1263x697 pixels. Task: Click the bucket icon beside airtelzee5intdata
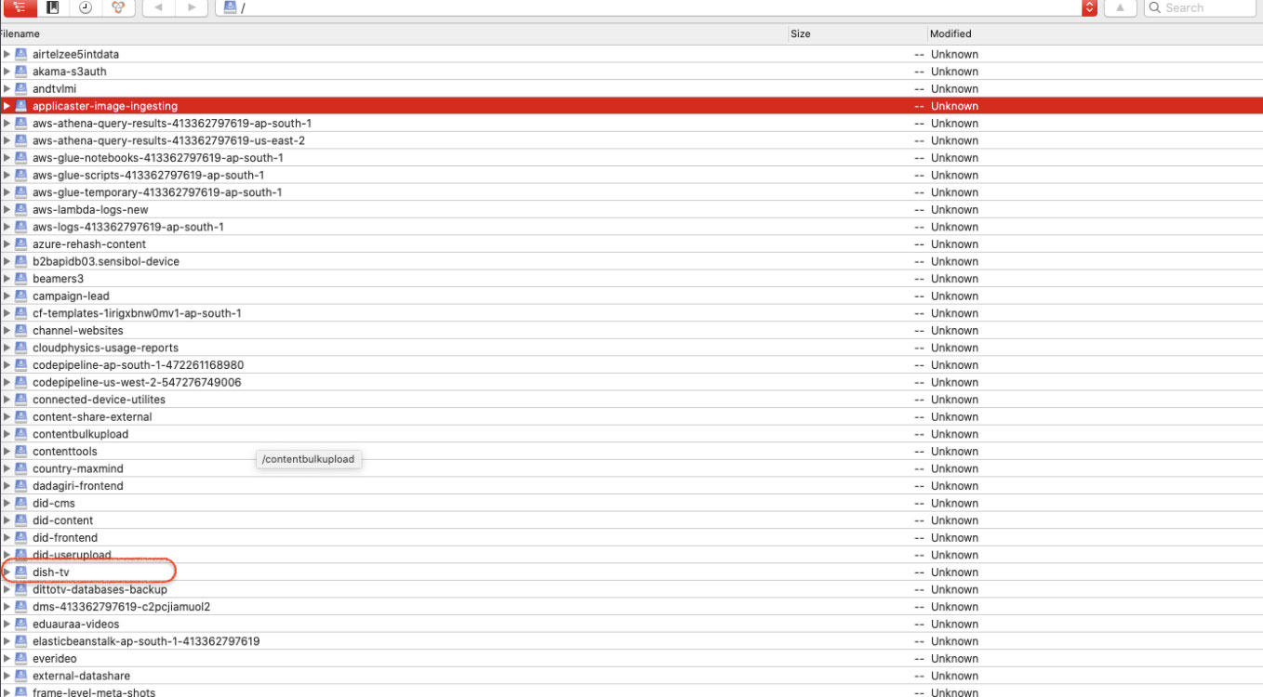click(20, 54)
